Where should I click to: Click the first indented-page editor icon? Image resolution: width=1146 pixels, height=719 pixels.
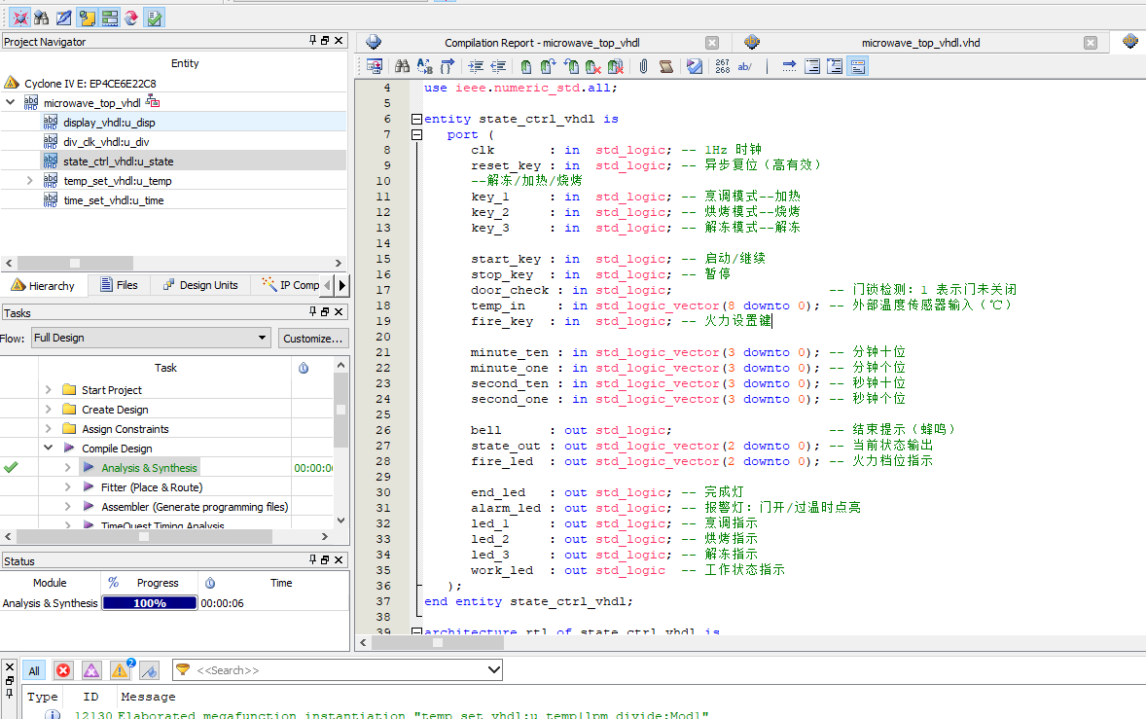(812, 66)
